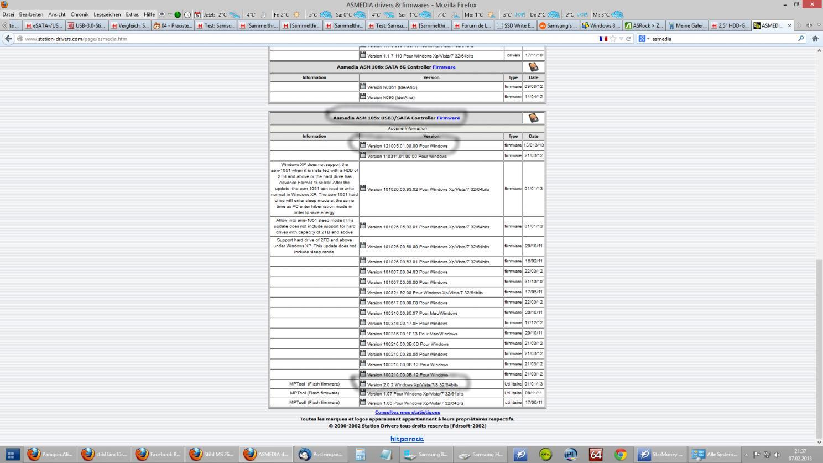Click the hit.parade logo link
The width and height of the screenshot is (823, 463).
pos(407,439)
